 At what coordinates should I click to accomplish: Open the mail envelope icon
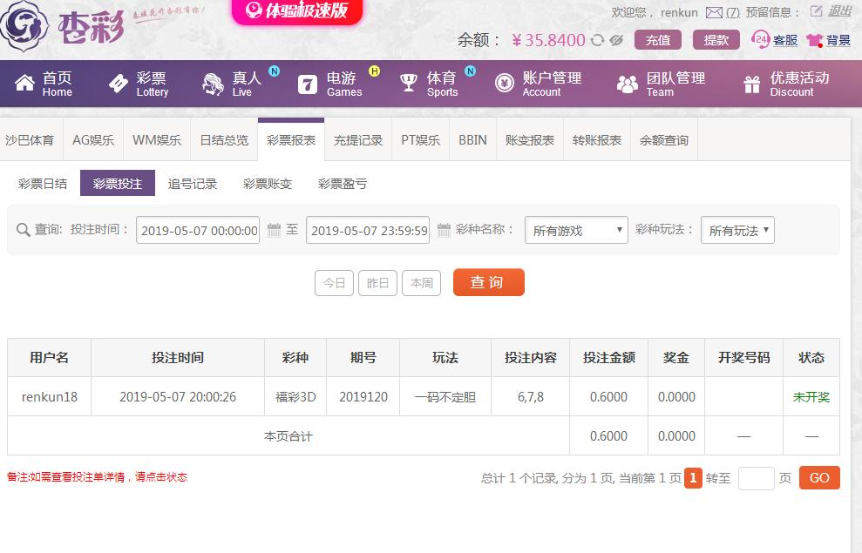714,12
